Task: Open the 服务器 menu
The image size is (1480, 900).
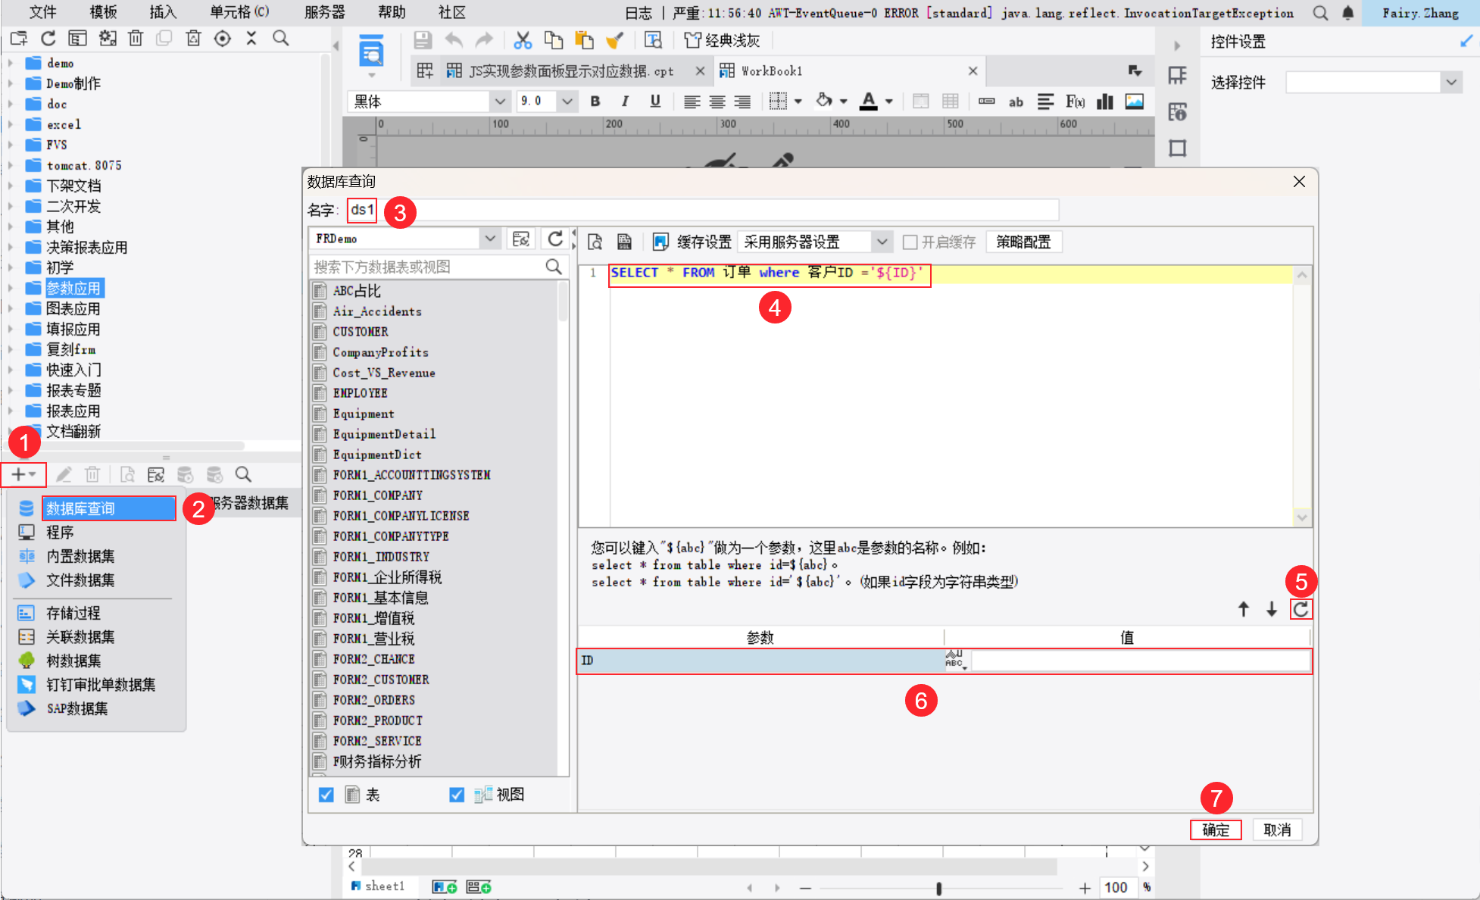Action: (x=324, y=12)
